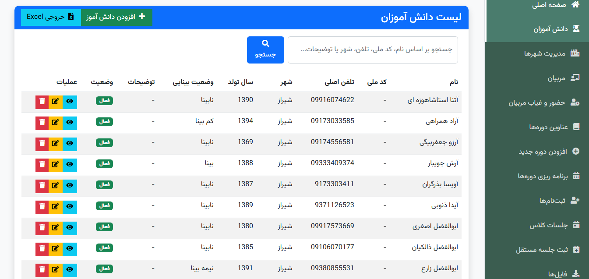The width and height of the screenshot is (589, 279).
Task: Edit student ابوالفضل ذالکیان
Action: (x=56, y=249)
